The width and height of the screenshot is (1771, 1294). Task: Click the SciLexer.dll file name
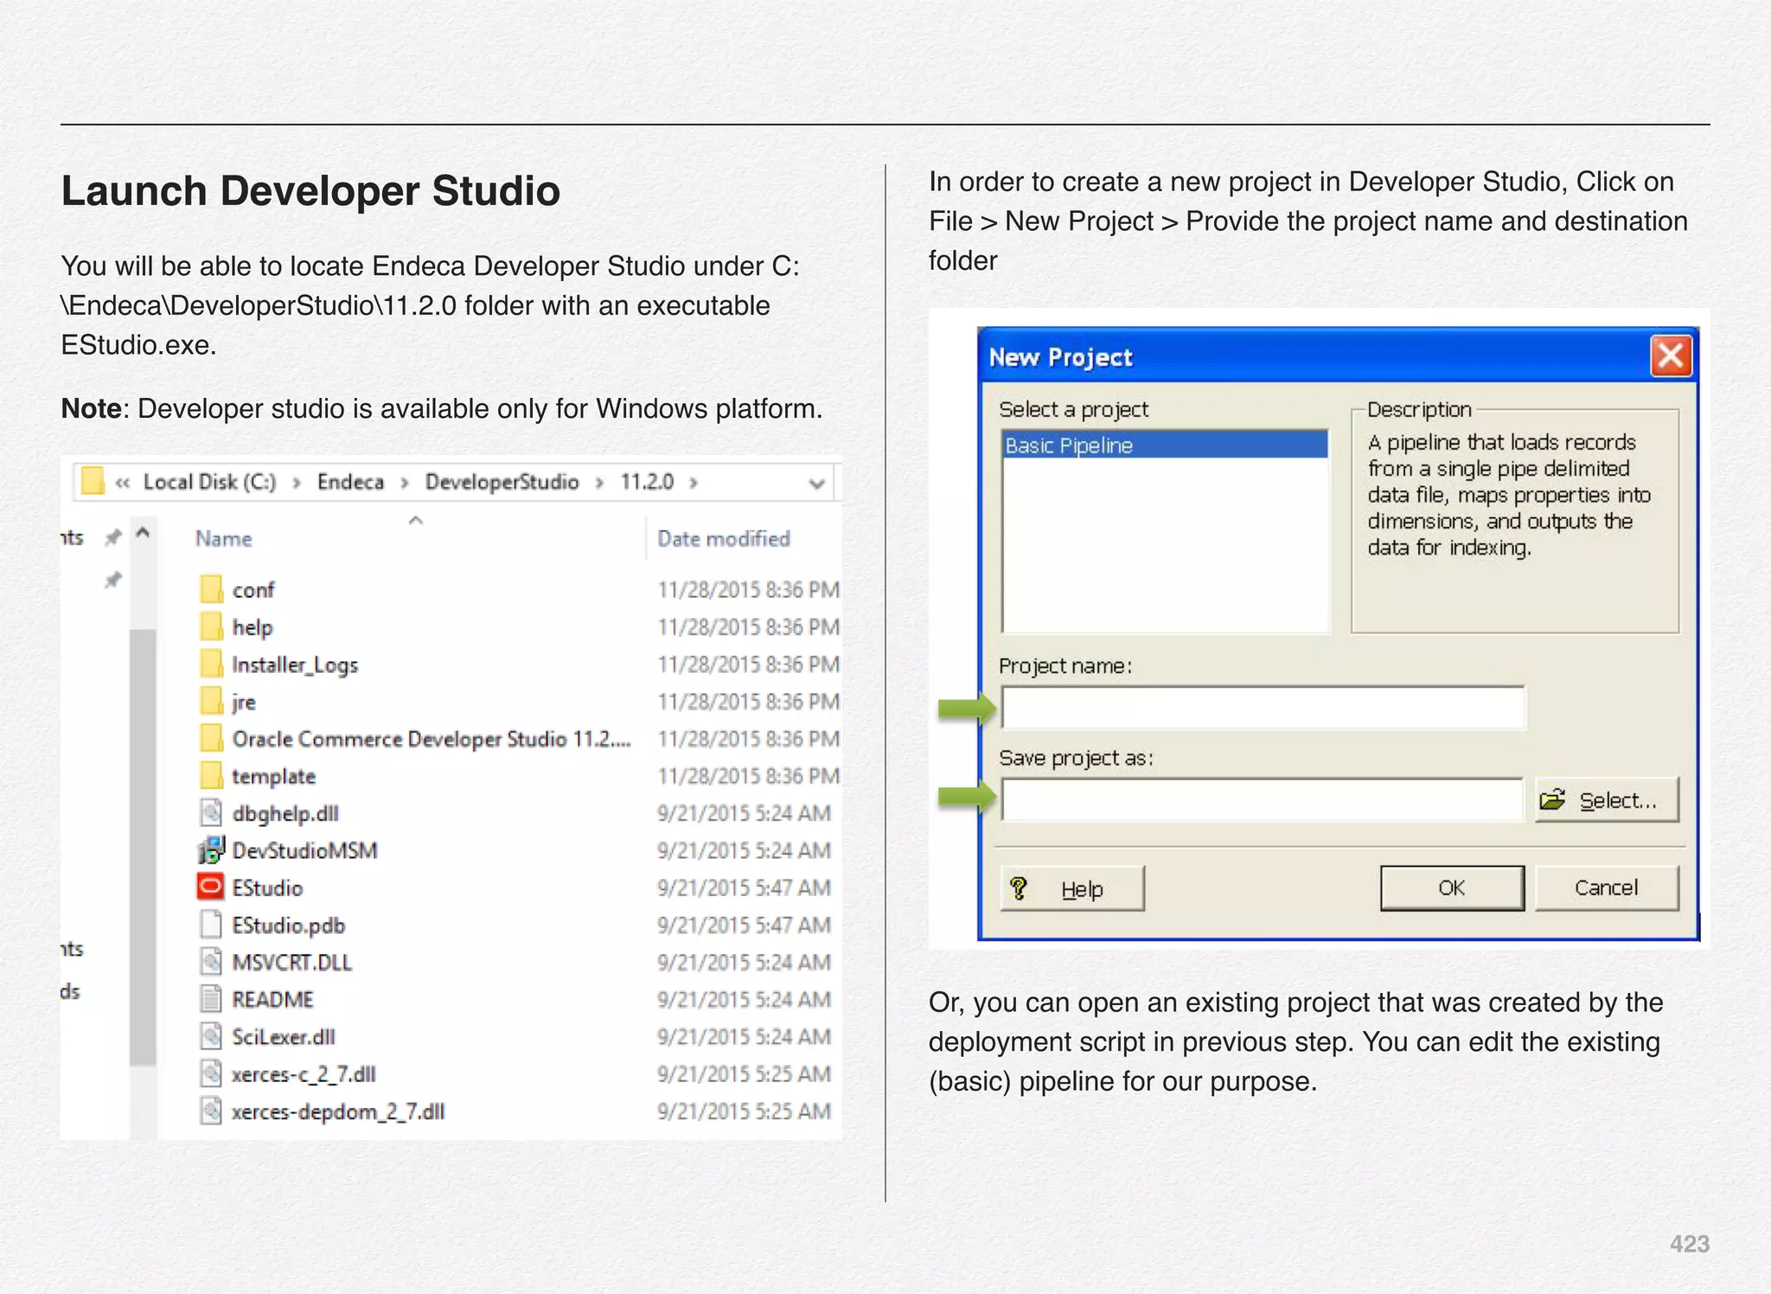pyautogui.click(x=283, y=1037)
